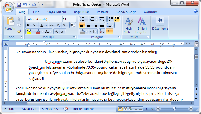Cut selection with scissors icon

click(x=19, y=19)
